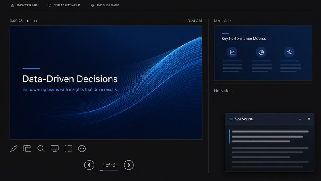The image size is (321, 181).
Task: Advance to the next slide arrow
Action: coord(129,165)
